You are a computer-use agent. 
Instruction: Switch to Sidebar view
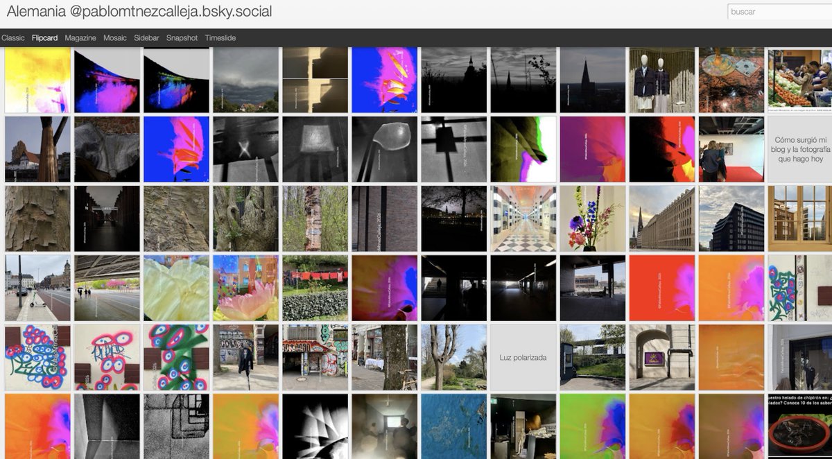[146, 38]
